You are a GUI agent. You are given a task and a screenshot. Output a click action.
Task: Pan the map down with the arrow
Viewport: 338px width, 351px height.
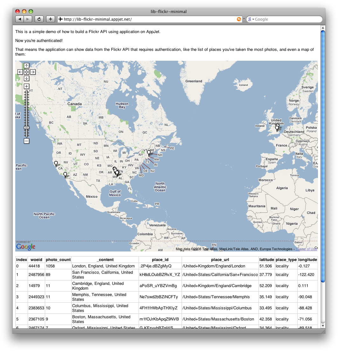click(x=26, y=78)
